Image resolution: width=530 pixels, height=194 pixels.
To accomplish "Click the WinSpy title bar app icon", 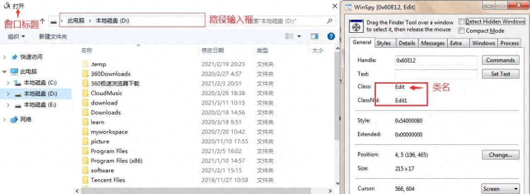I will point(348,7).
